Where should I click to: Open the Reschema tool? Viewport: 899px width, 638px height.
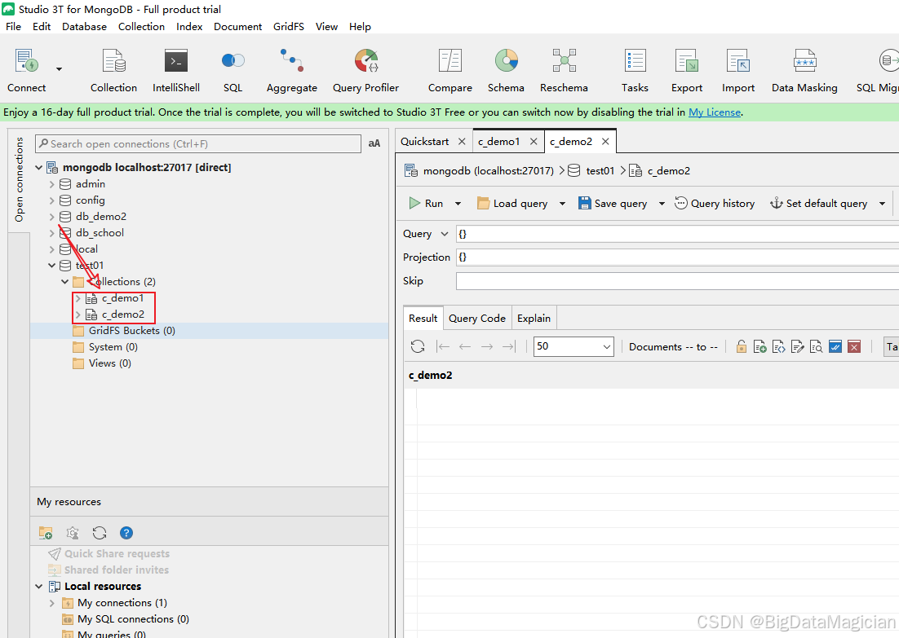(565, 71)
